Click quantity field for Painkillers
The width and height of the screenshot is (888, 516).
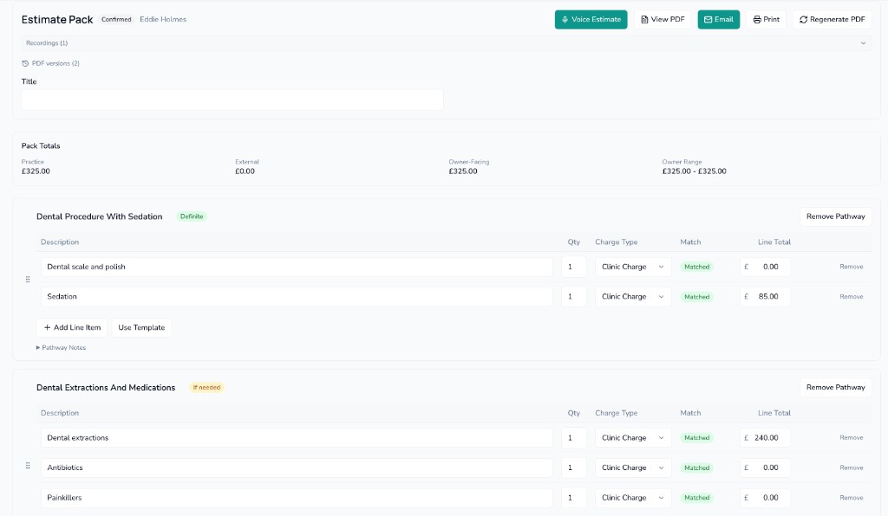pyautogui.click(x=574, y=498)
